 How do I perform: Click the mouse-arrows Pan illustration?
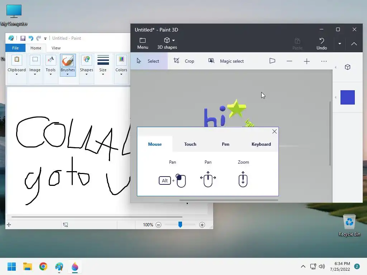pos(208,179)
